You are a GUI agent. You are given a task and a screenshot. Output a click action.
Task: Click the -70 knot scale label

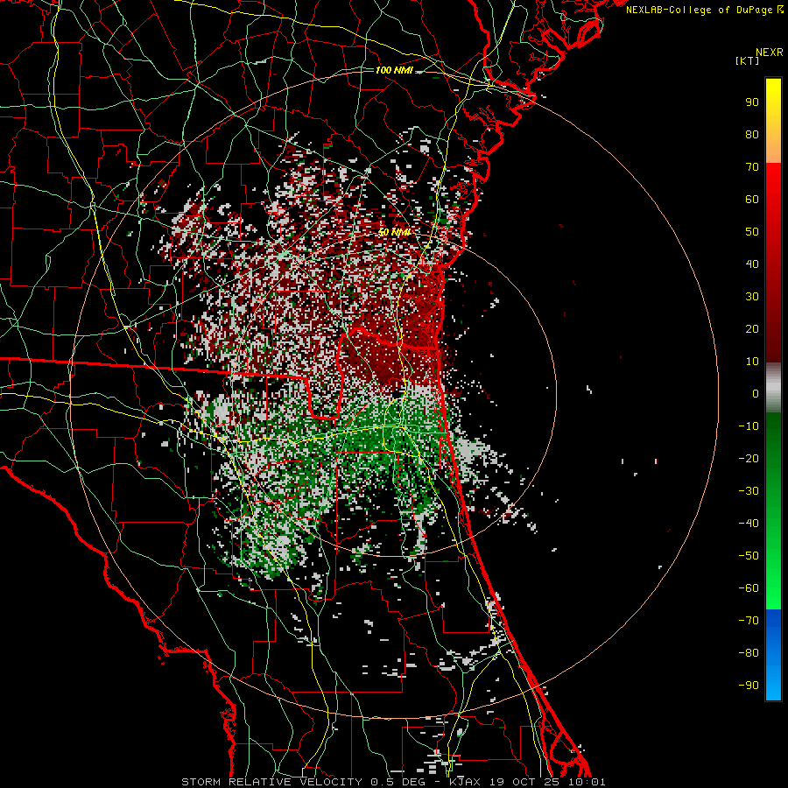pyautogui.click(x=749, y=621)
